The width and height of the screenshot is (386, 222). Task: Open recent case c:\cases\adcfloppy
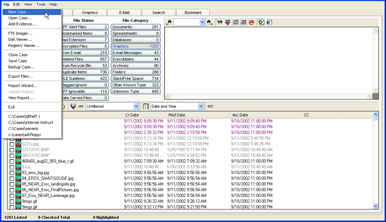pos(32,135)
